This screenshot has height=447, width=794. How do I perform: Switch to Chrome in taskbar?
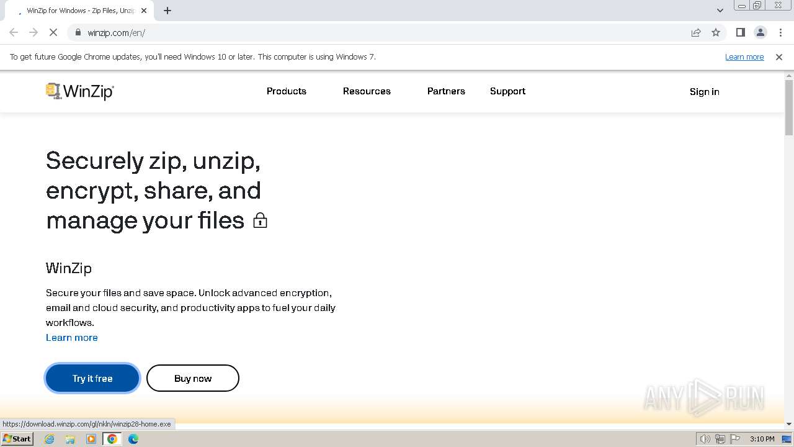point(112,439)
